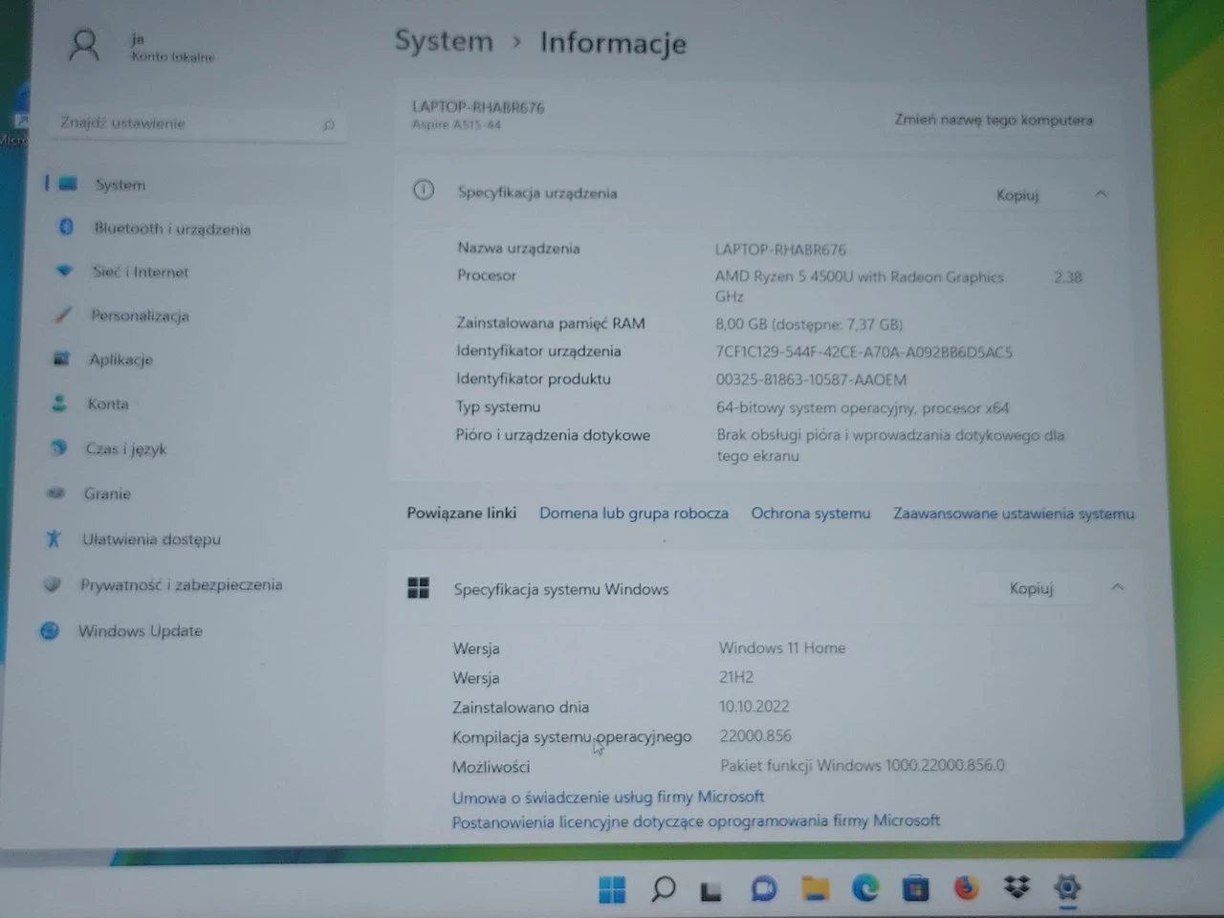Click the Konta person icon
Screen dimensions: 1224x918
point(59,404)
